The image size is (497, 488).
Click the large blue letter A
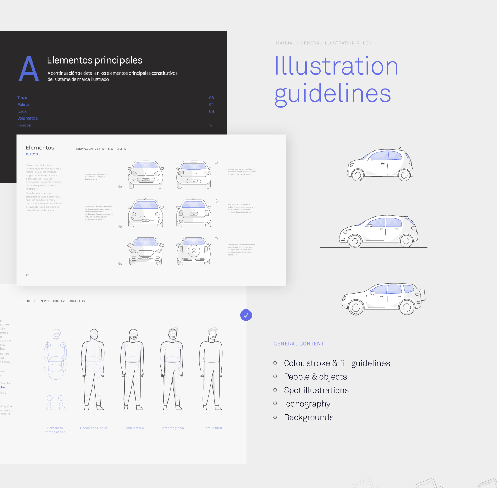click(28, 69)
